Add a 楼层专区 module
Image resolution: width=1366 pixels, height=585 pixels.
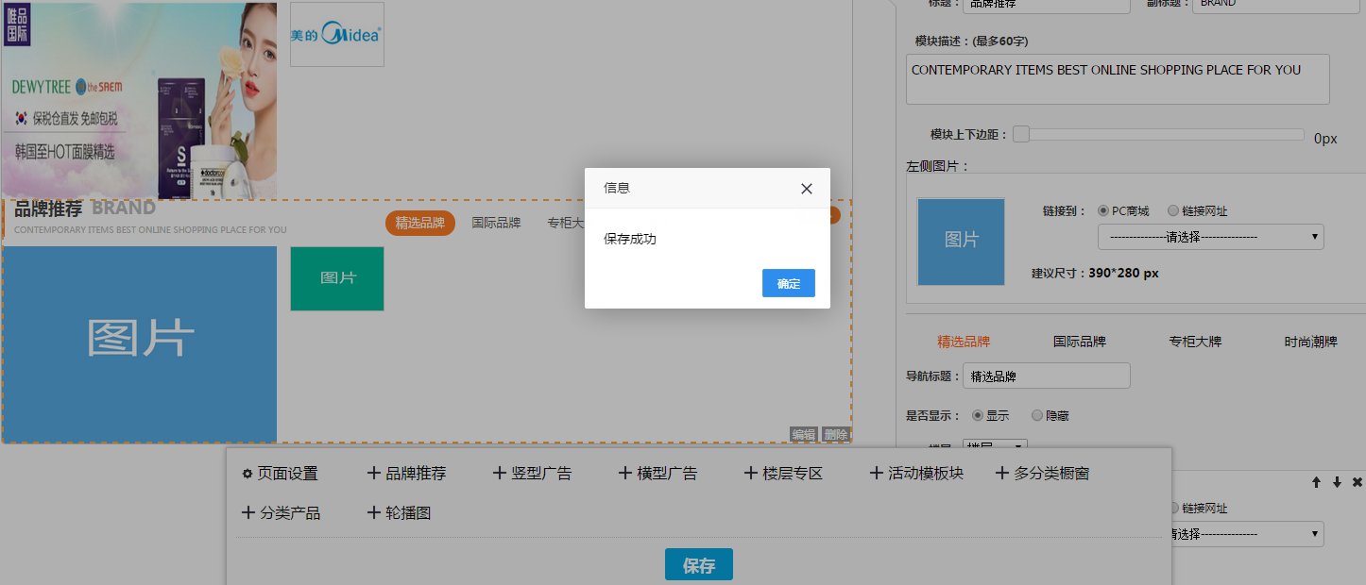point(783,474)
